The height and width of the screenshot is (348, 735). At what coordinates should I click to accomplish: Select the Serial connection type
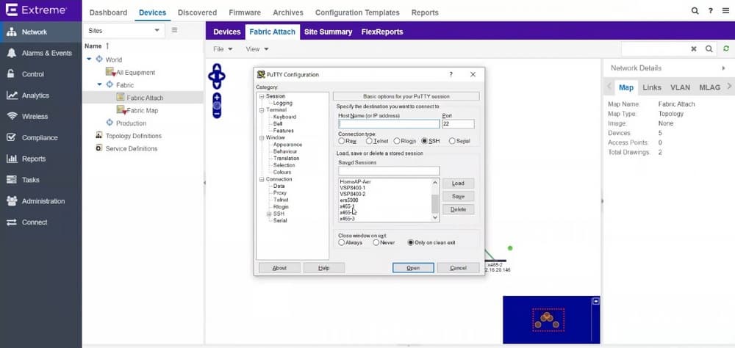(x=452, y=141)
